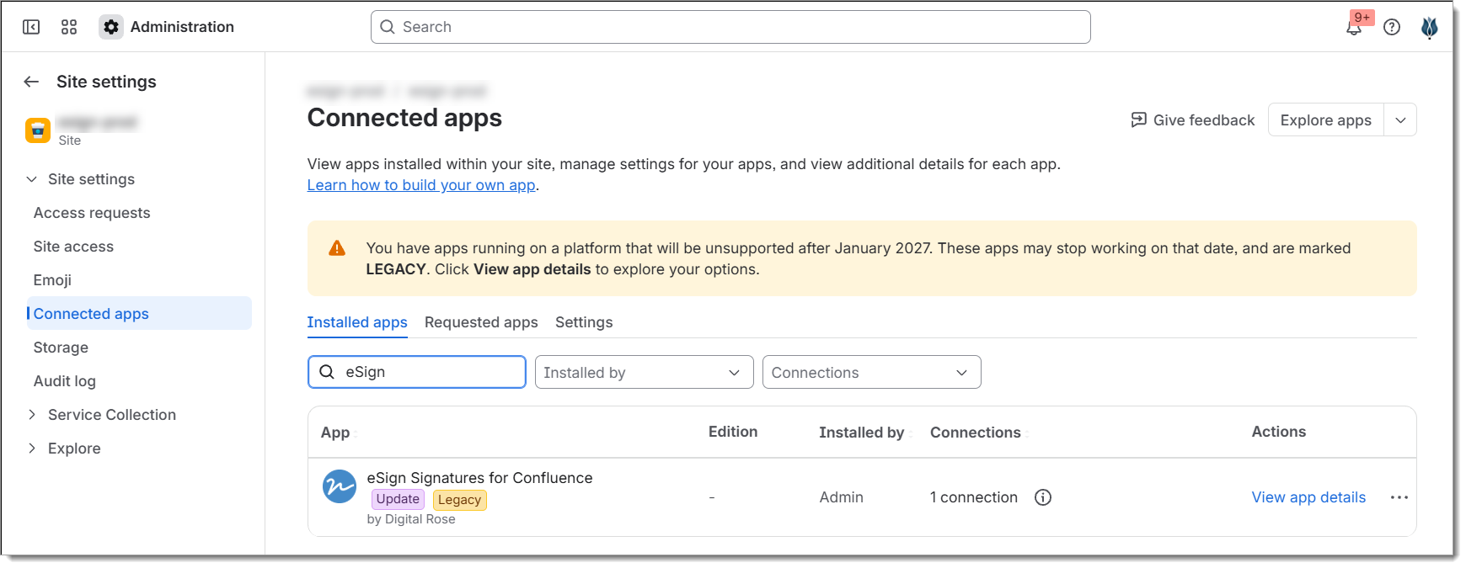The image size is (1466, 568).
Task: Click the top Search field
Action: pyautogui.click(x=730, y=27)
